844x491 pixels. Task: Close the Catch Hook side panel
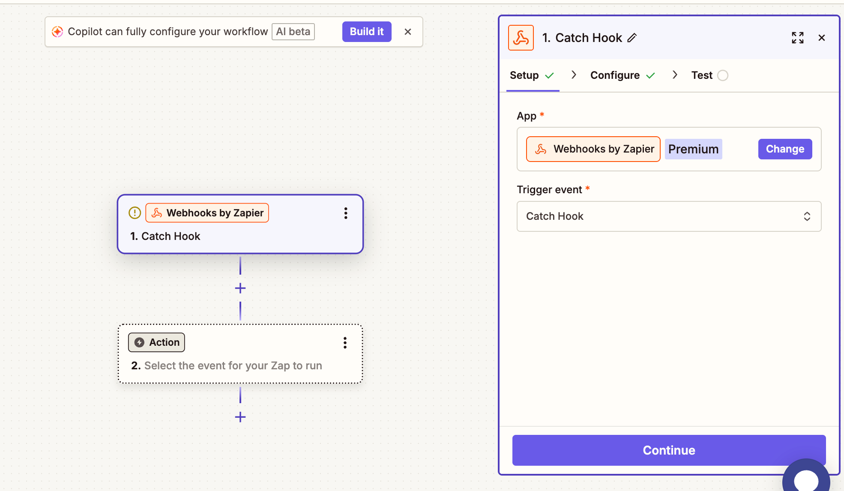821,38
